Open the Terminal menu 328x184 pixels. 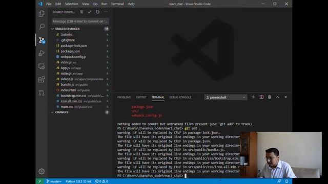pos(117,4)
